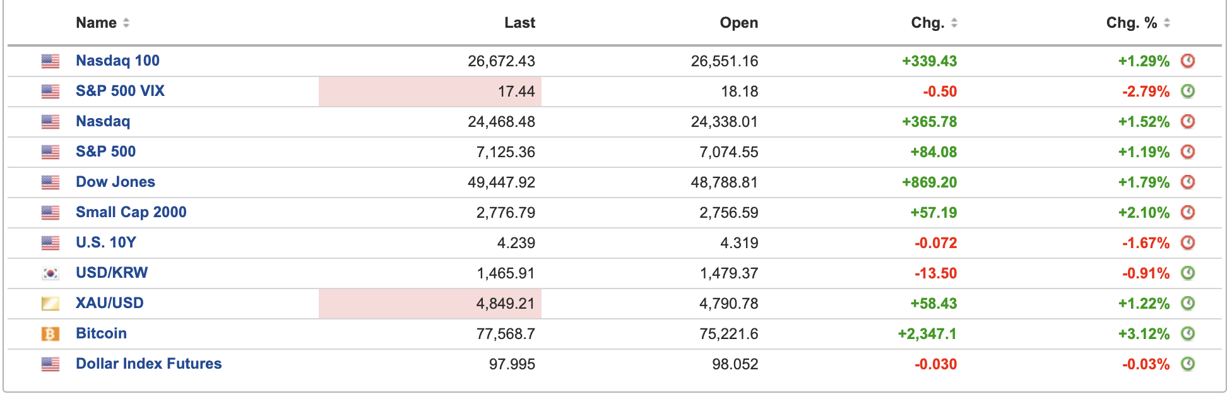Open the XAU/USD gold price link
The image size is (1232, 399).
pos(110,304)
